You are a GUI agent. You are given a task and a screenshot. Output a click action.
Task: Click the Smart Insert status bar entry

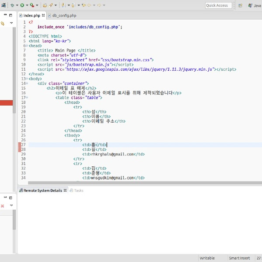(239, 258)
